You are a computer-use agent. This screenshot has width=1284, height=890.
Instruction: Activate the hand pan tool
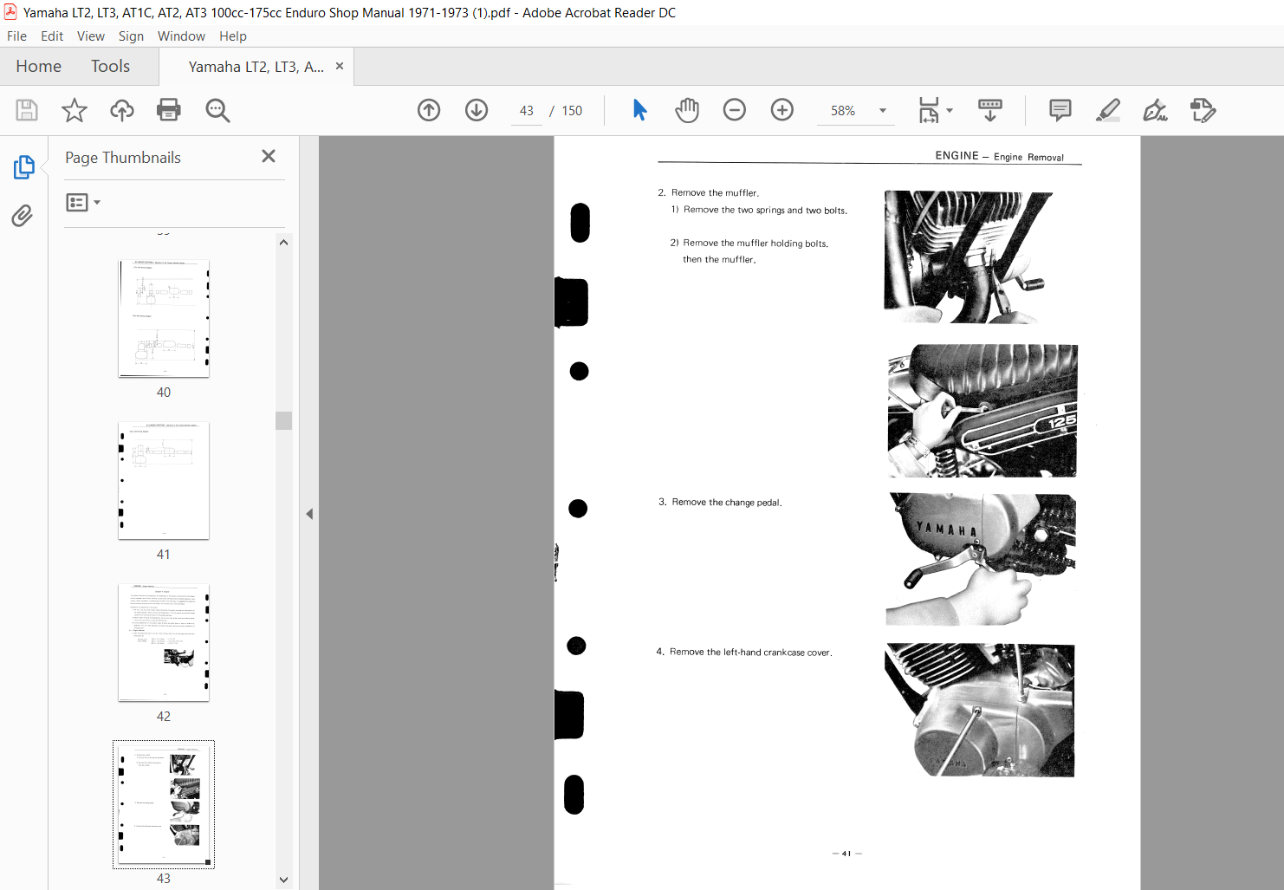[687, 110]
